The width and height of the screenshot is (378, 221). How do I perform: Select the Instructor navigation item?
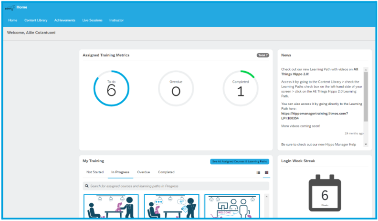point(116,20)
